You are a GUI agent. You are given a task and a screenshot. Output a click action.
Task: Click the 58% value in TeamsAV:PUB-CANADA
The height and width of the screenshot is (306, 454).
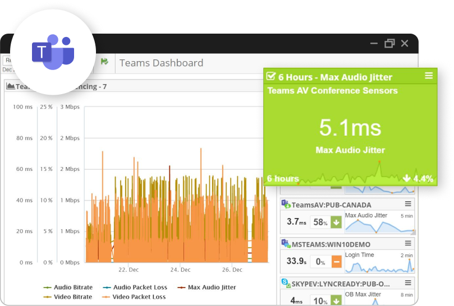[x=320, y=222]
